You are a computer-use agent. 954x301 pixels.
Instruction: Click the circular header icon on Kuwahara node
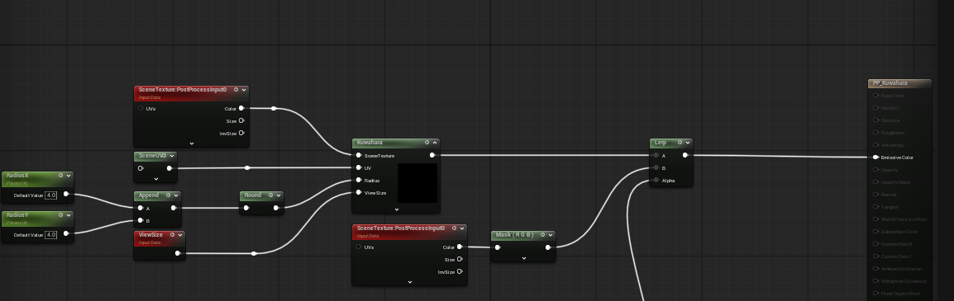click(x=427, y=143)
